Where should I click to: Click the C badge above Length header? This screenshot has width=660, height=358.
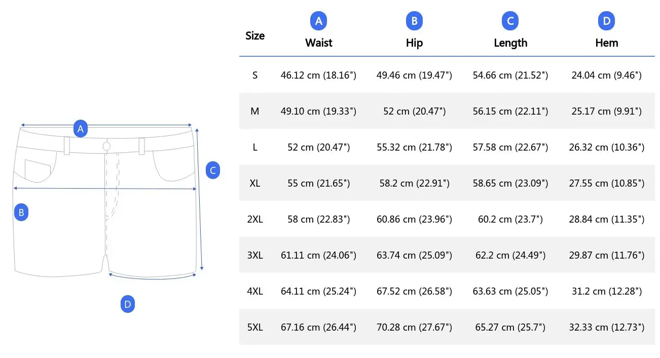[510, 21]
